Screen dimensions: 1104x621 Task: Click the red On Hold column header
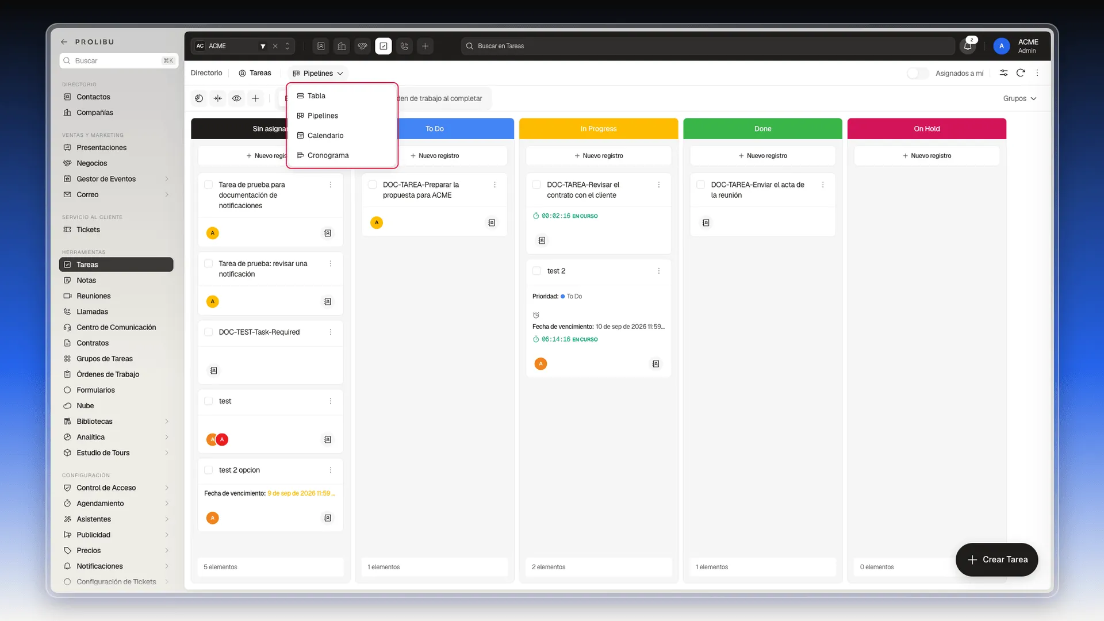(x=926, y=129)
